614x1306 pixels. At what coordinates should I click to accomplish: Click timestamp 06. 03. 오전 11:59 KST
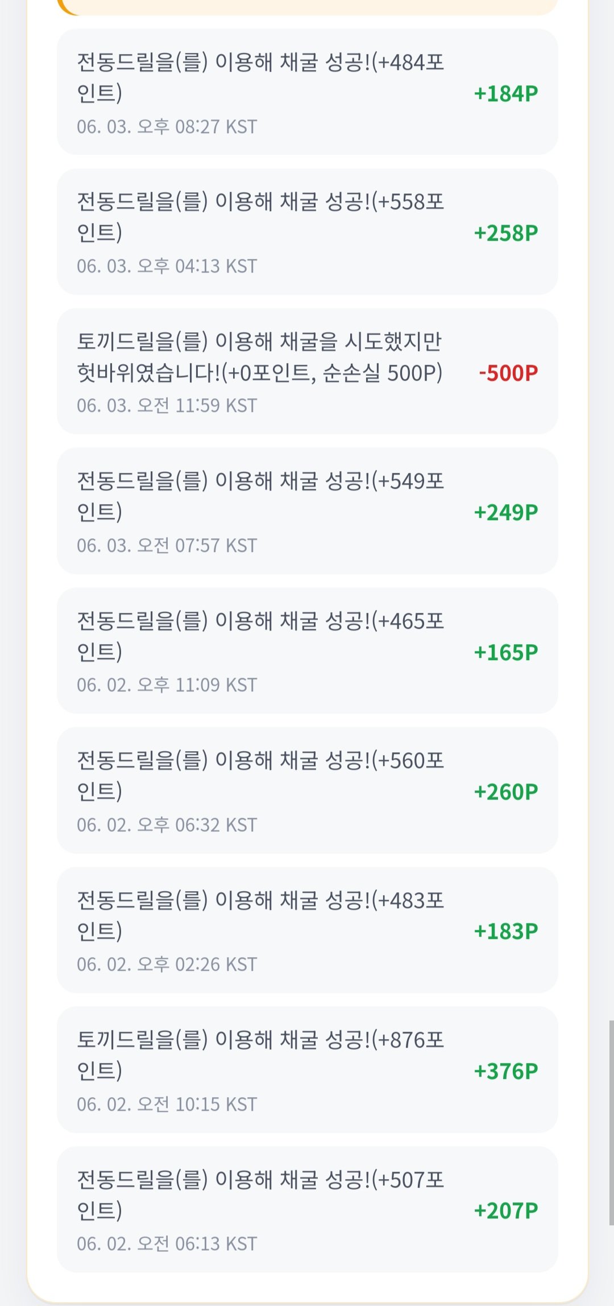pyautogui.click(x=167, y=406)
